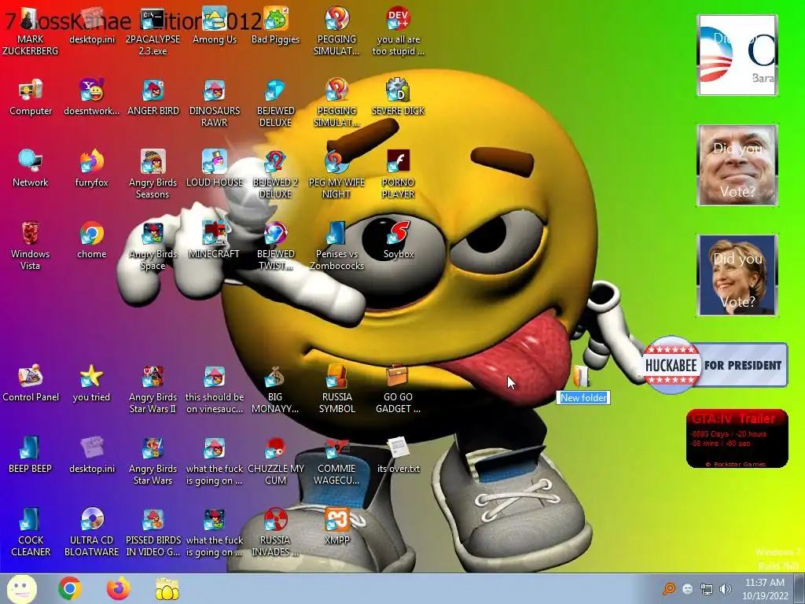The width and height of the screenshot is (805, 604).
Task: Select the new folder icon above the rename box
Action: (581, 376)
